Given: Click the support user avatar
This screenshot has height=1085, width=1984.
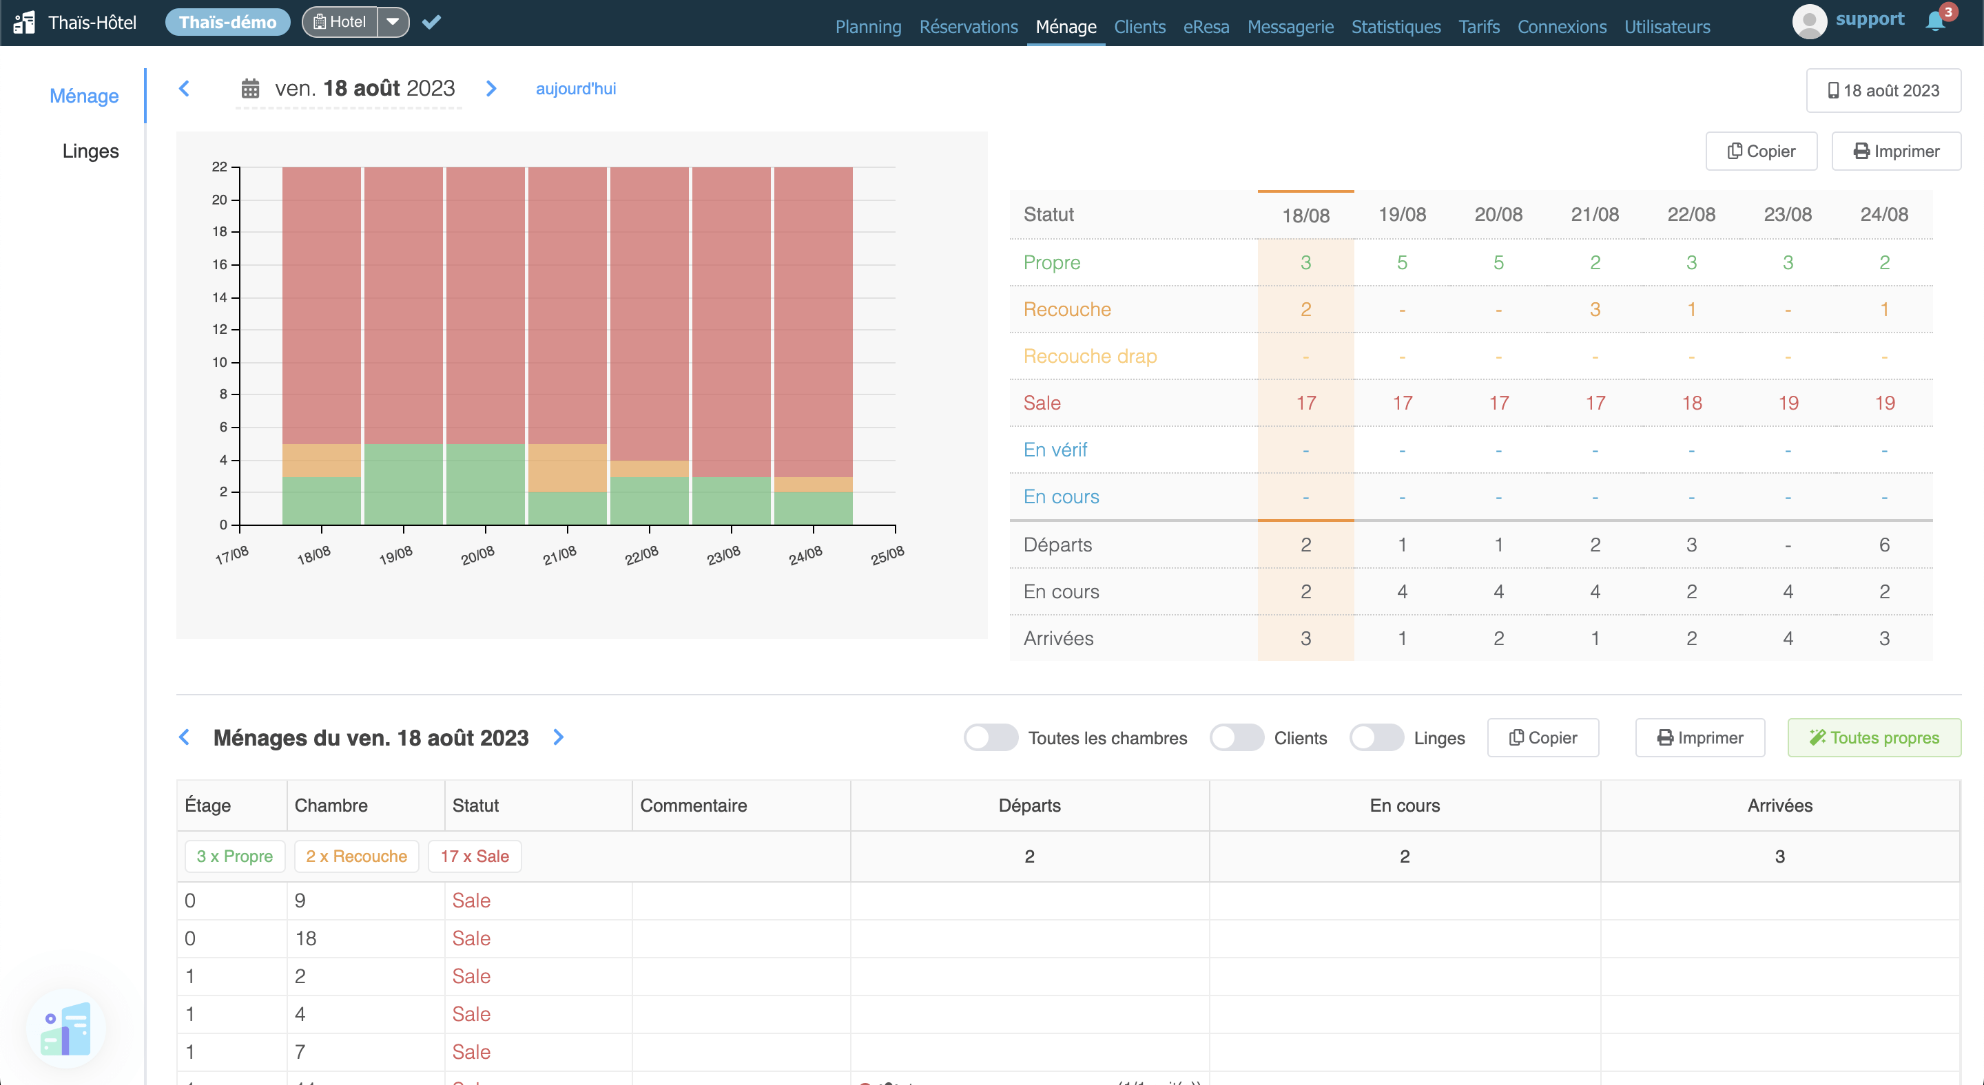Looking at the screenshot, I should [1809, 21].
